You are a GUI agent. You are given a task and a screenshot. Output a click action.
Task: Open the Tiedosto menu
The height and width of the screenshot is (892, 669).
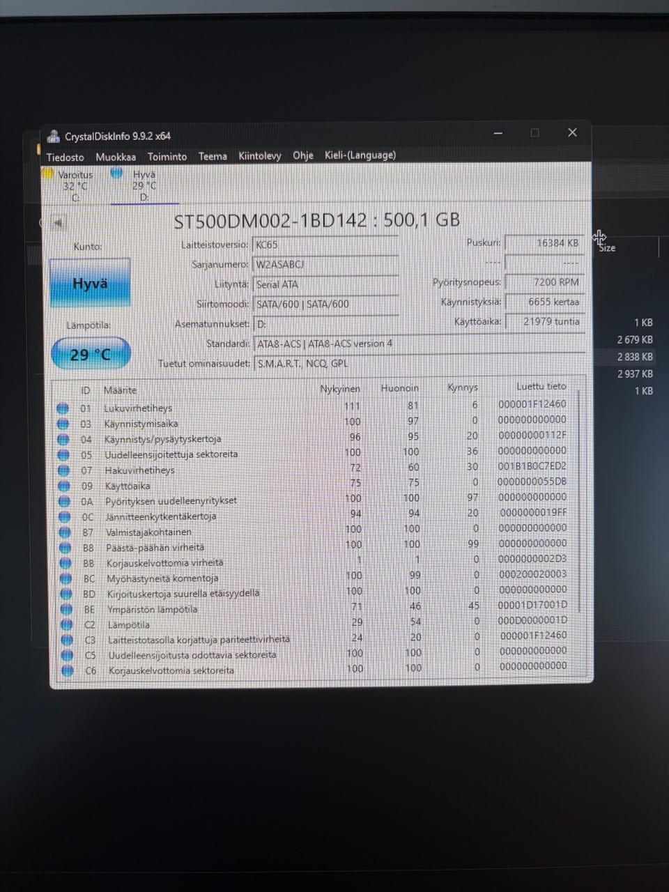coord(66,157)
